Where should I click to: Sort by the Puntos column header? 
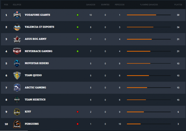[178, 5]
